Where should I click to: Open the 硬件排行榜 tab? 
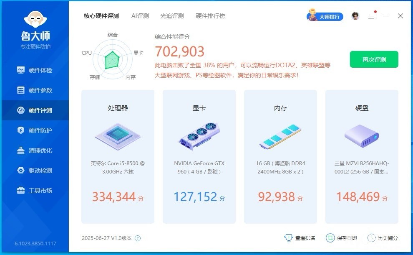210,16
